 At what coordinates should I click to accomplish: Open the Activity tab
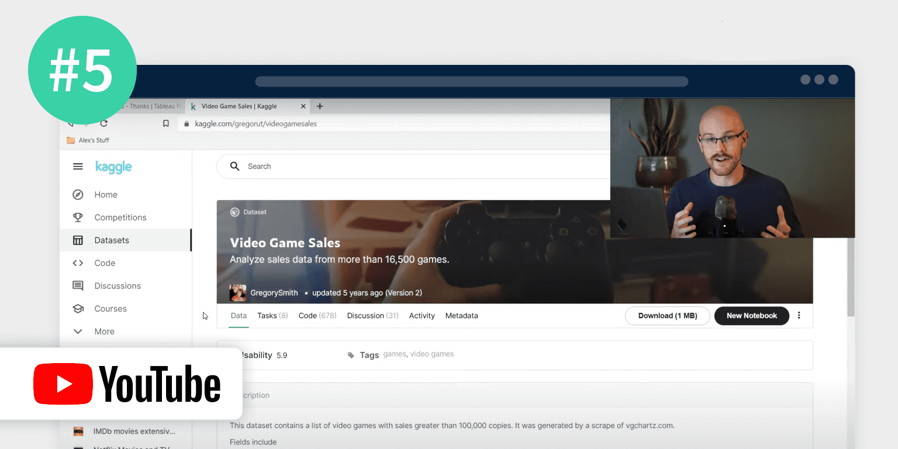pyautogui.click(x=422, y=316)
